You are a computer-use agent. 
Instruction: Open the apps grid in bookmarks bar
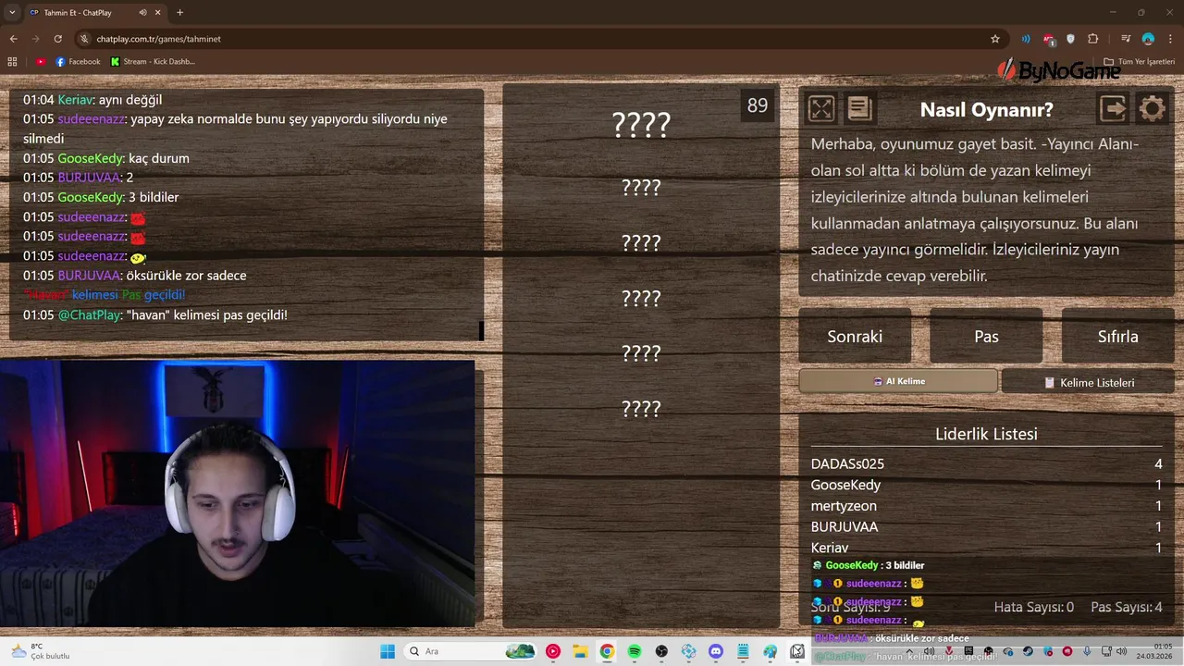point(12,62)
